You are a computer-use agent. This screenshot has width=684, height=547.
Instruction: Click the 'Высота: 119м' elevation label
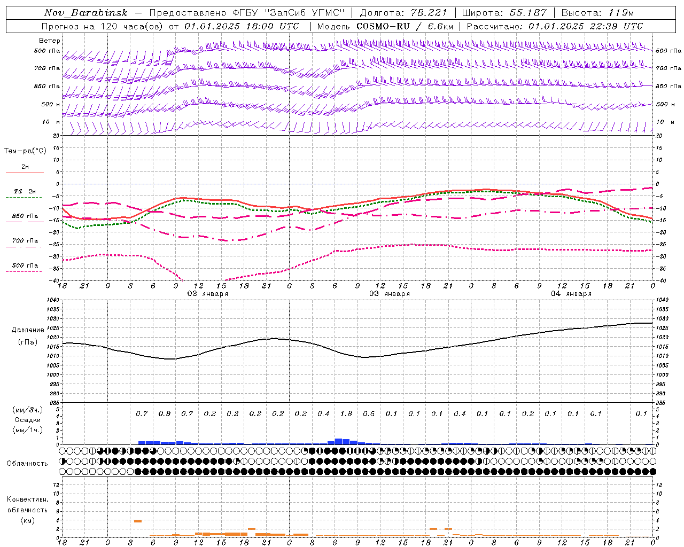point(597,13)
